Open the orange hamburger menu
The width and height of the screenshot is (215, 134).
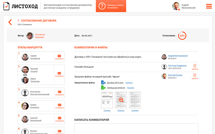[x=209, y=6]
